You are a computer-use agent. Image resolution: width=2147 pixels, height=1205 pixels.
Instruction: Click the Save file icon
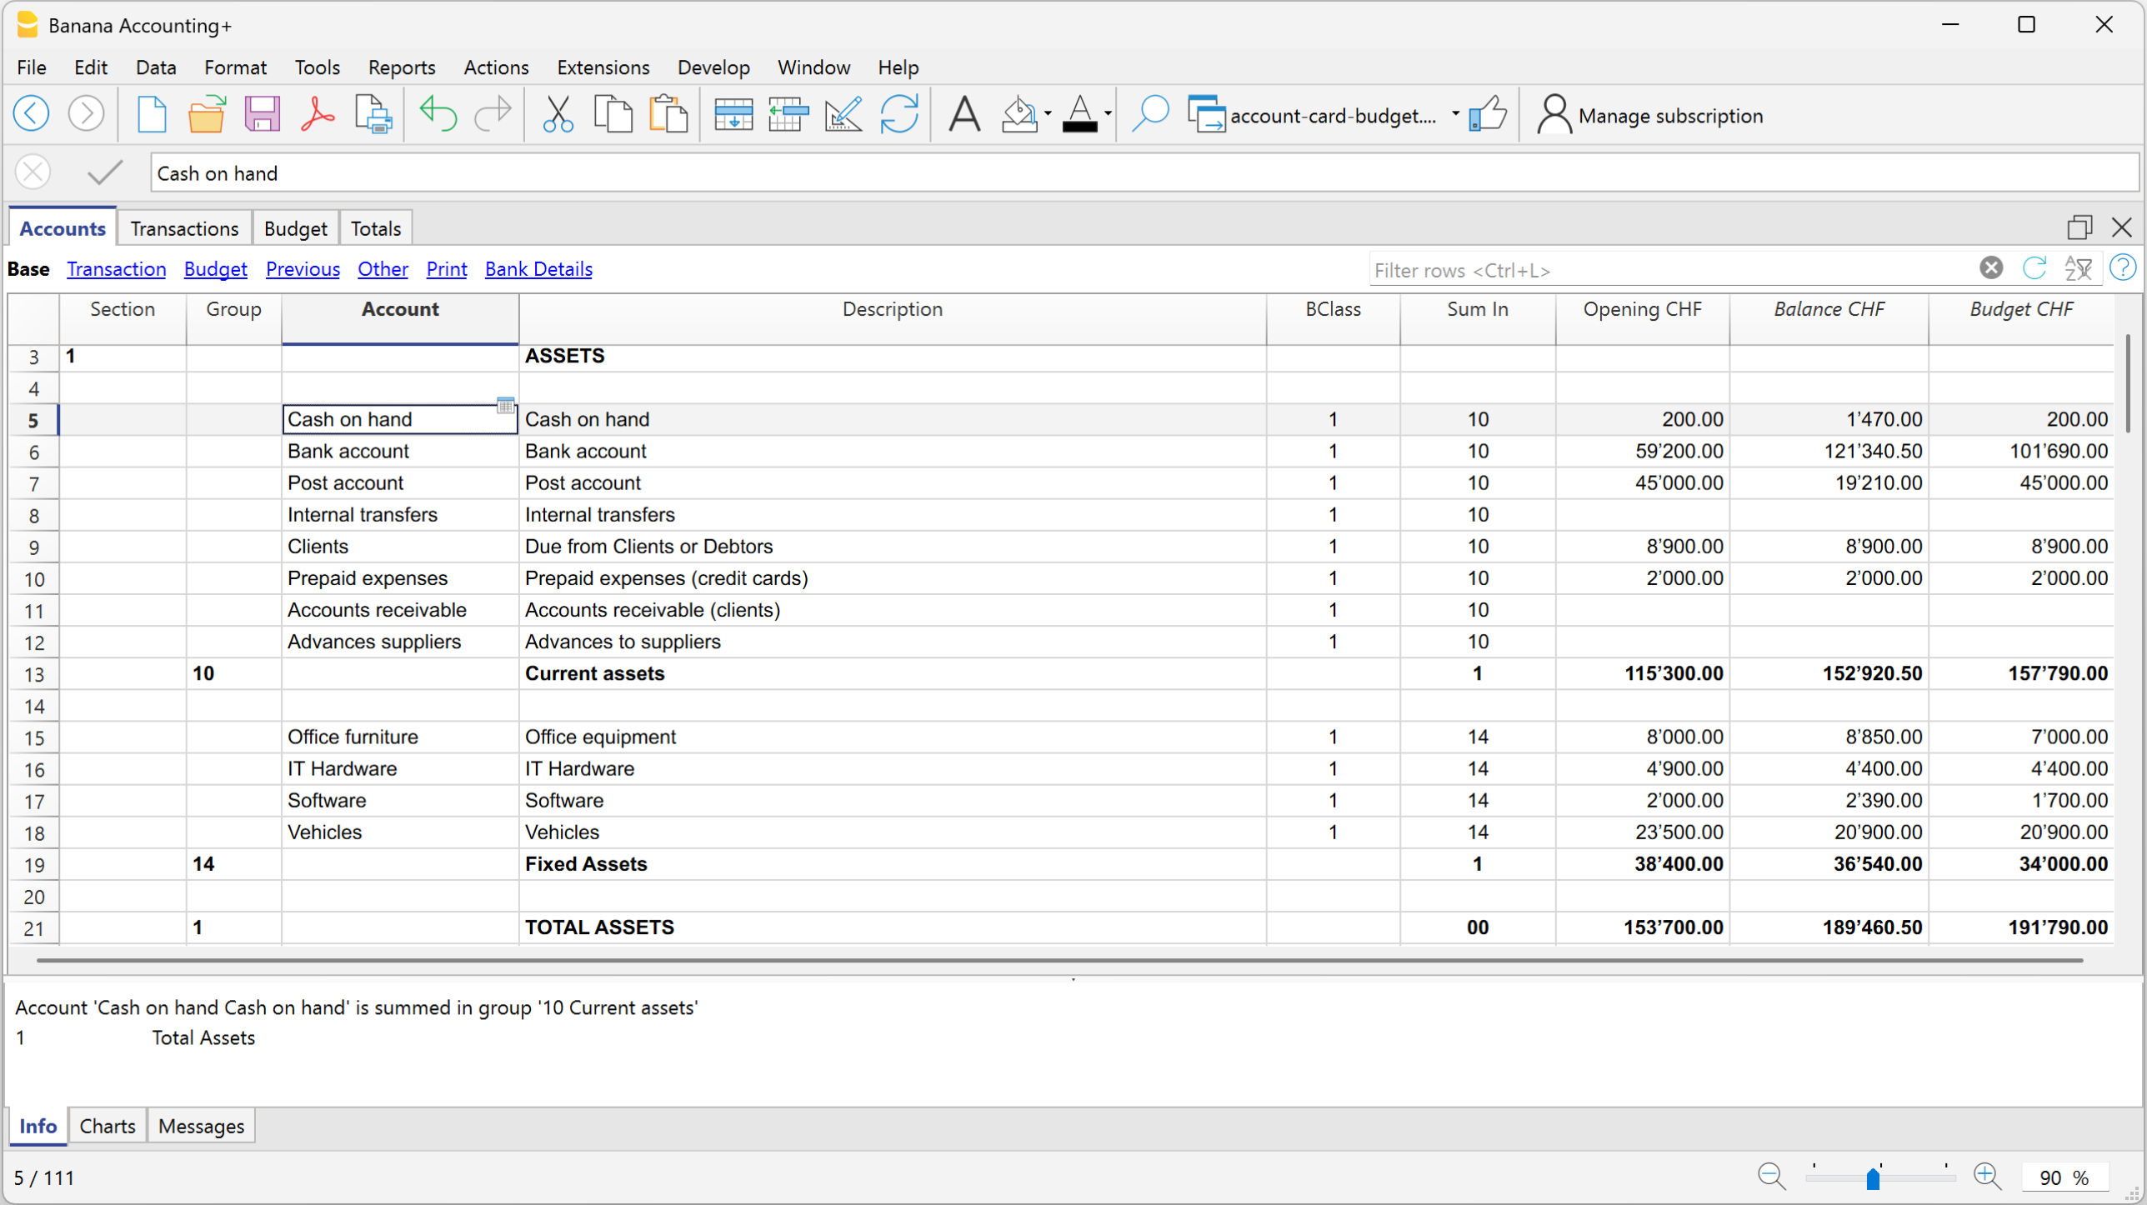(x=262, y=114)
